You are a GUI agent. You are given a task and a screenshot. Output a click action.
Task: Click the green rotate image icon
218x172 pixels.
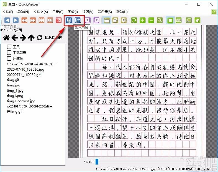[x=134, y=20]
